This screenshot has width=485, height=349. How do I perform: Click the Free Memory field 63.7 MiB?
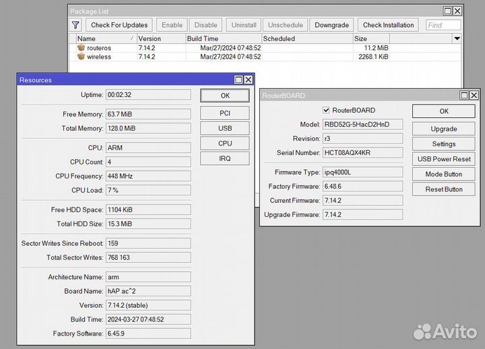[x=148, y=114]
